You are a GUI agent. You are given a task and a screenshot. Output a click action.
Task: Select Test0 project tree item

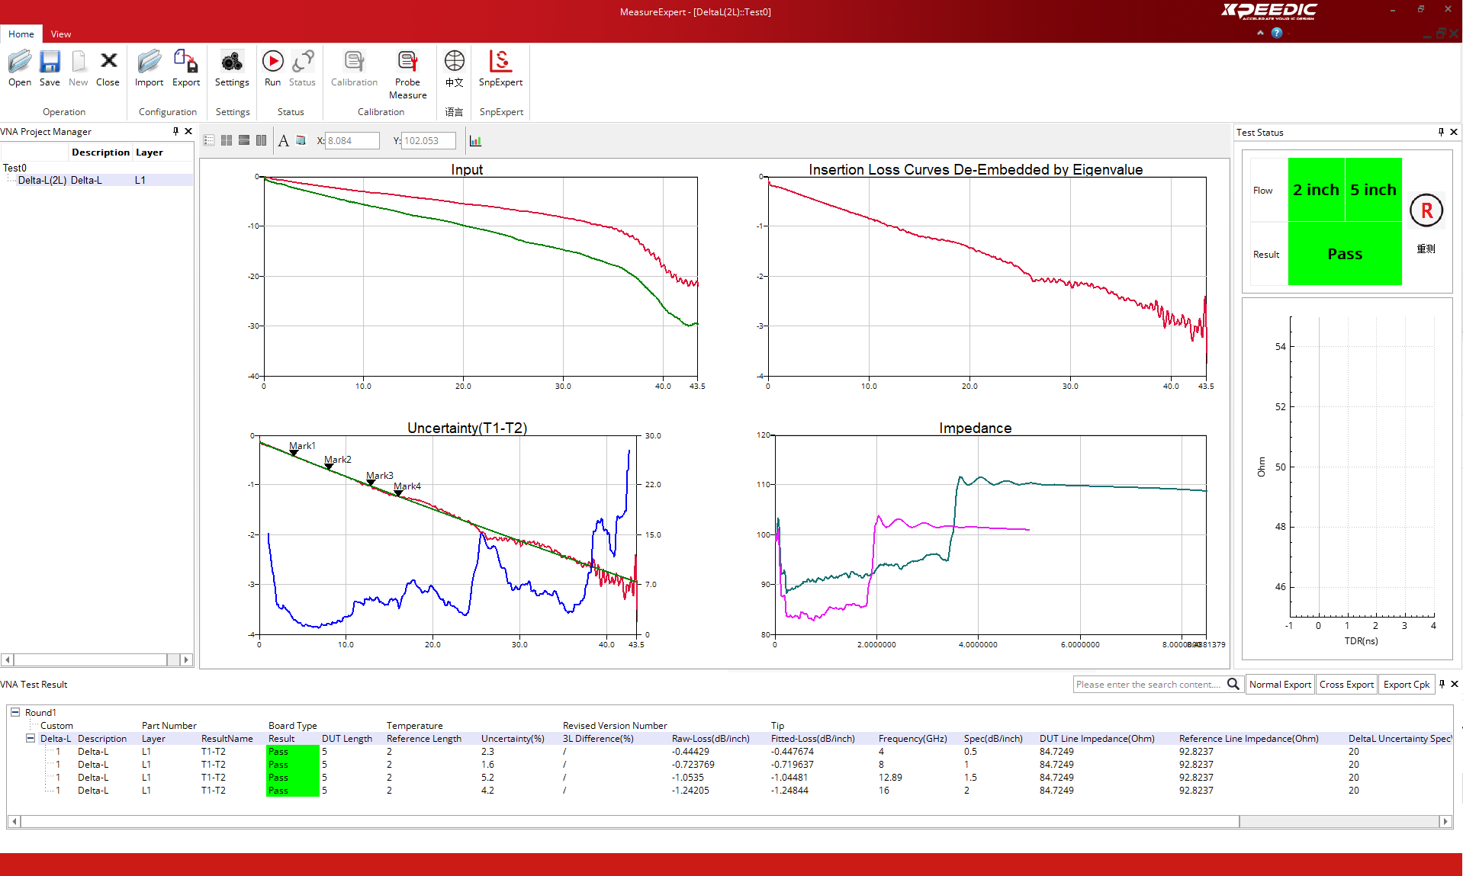(x=14, y=168)
